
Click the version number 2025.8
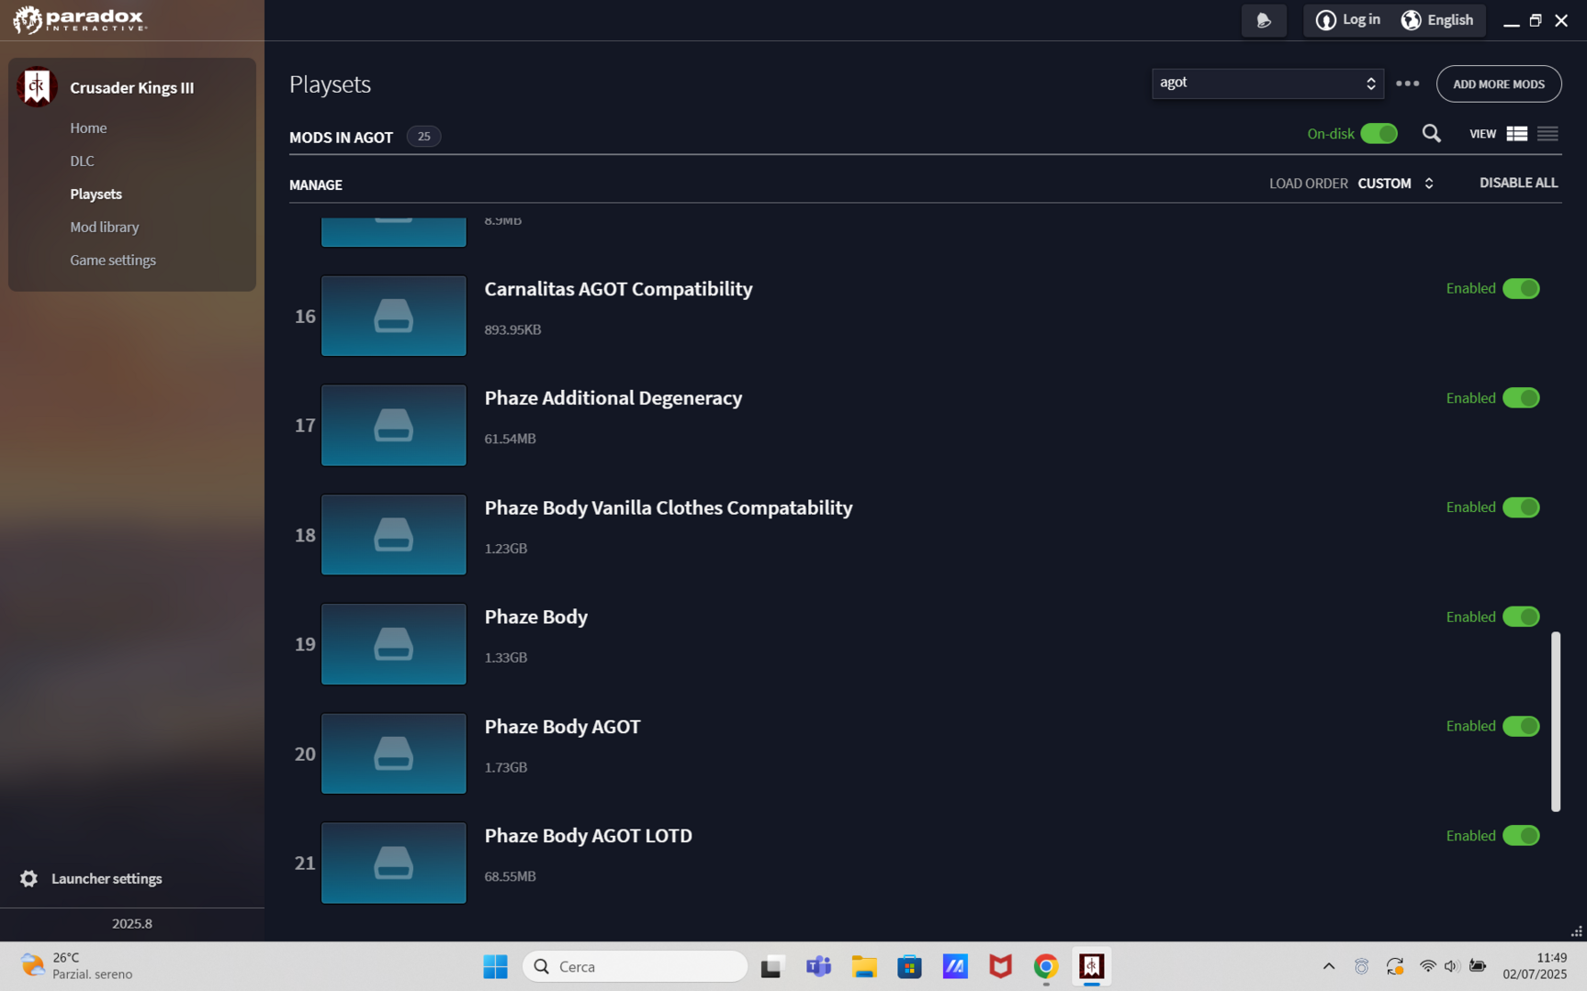pos(132,923)
